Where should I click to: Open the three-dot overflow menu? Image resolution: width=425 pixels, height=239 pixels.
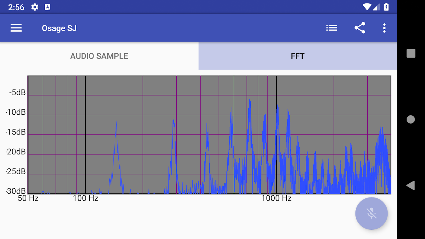(x=384, y=28)
